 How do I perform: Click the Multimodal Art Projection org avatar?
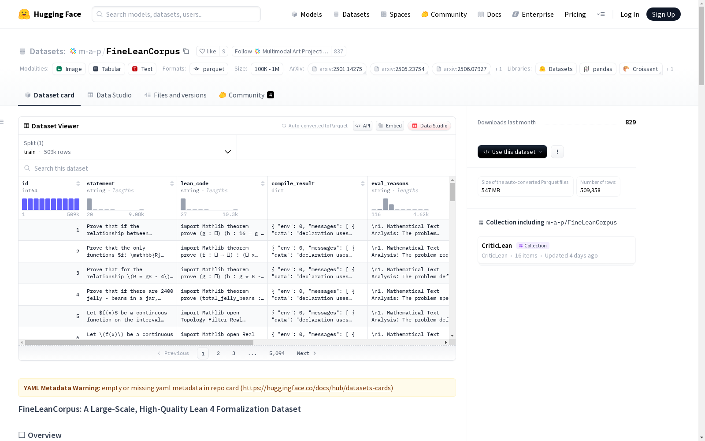coord(257,51)
